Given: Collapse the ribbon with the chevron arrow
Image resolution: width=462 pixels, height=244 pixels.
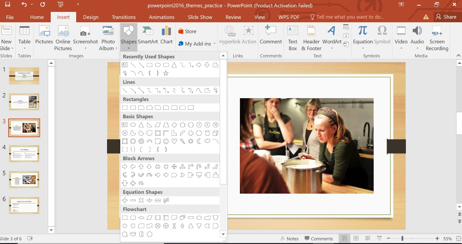Looking at the screenshot, I should click(x=459, y=55).
